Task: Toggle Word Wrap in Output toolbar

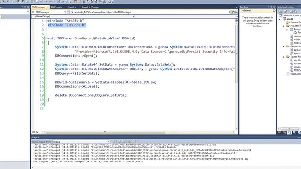Action: [x=135, y=142]
